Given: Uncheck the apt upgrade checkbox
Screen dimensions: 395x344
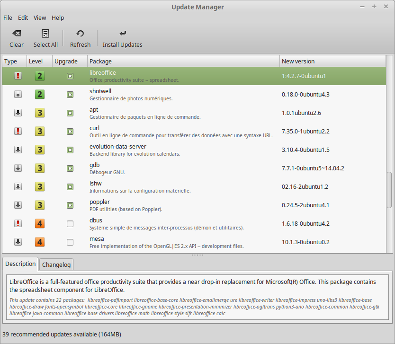Looking at the screenshot, I should (70, 113).
